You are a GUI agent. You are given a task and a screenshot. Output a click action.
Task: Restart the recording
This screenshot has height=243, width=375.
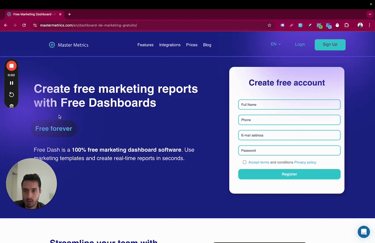click(11, 94)
